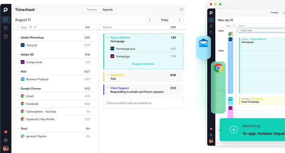Select the general | Paymo Slack icon
This screenshot has width=285, height=153.
point(22,136)
